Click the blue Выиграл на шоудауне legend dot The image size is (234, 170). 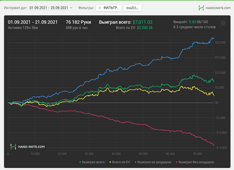[136, 162]
